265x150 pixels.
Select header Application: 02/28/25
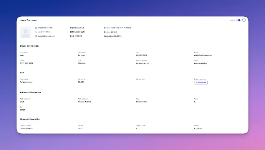(x=113, y=36)
